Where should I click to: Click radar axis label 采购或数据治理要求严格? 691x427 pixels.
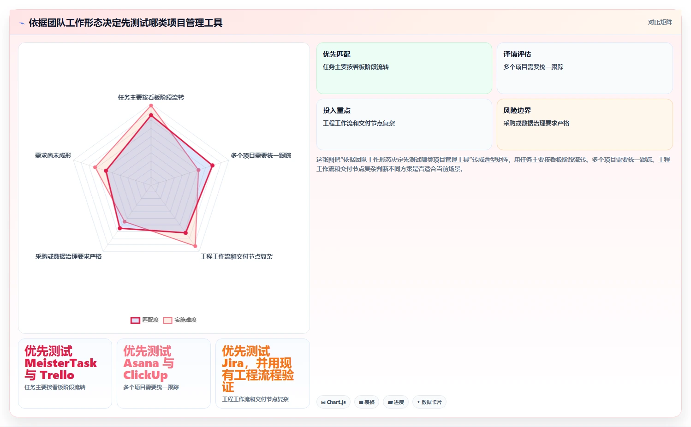coord(69,256)
